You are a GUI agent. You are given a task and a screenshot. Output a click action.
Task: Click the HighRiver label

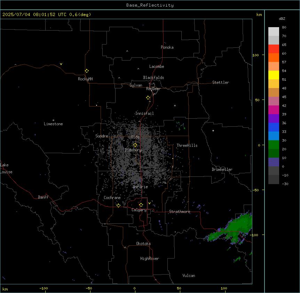pos(150,259)
